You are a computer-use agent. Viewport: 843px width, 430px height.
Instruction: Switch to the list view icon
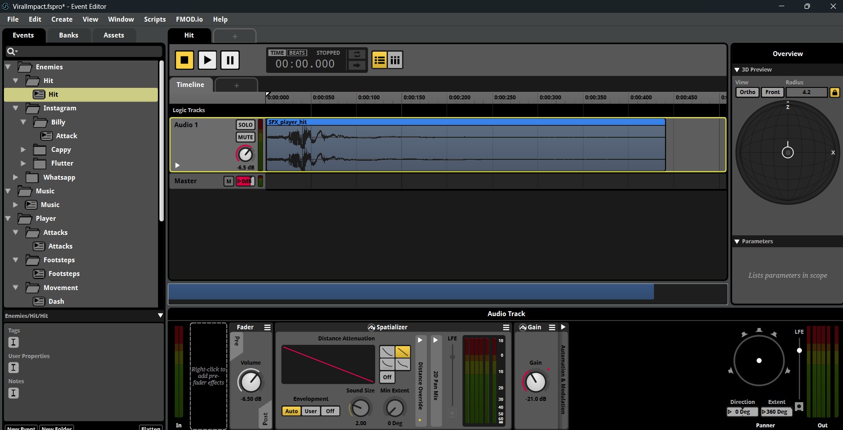tap(380, 60)
